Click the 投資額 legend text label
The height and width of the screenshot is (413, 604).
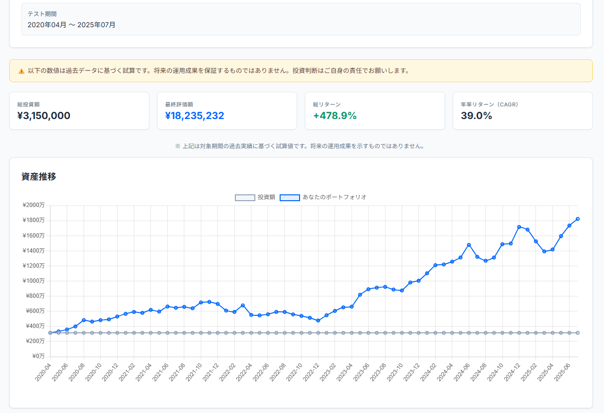pyautogui.click(x=266, y=197)
